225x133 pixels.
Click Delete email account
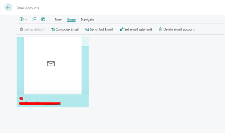[177, 29]
